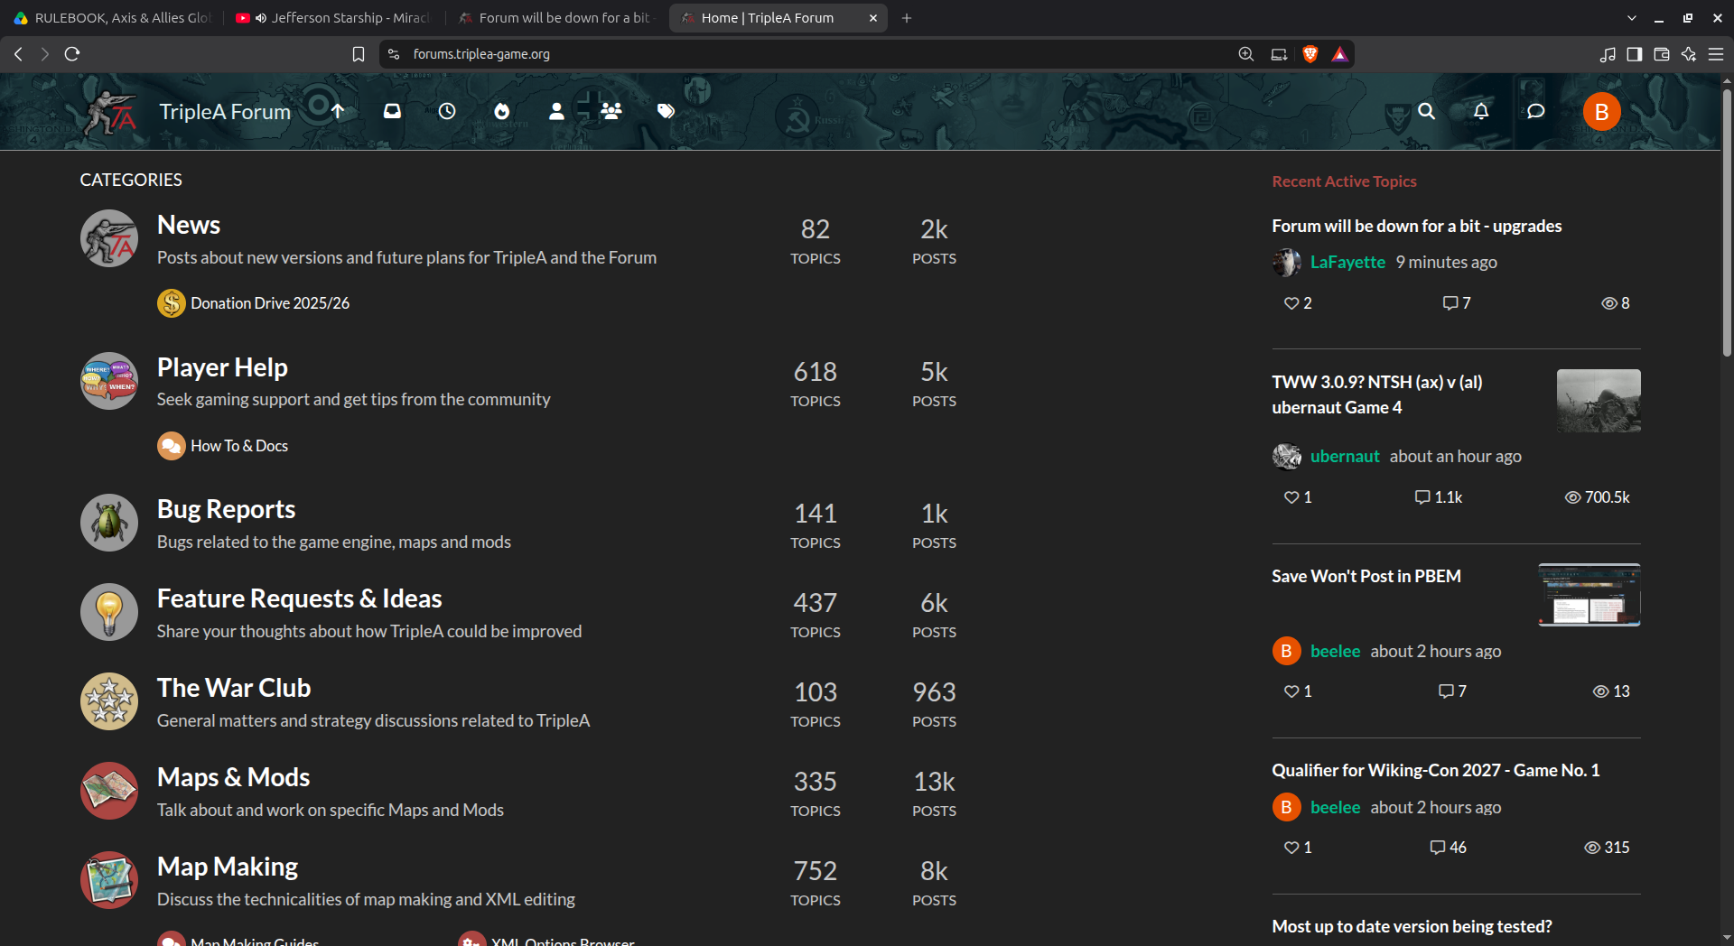
Task: Open Brave wallet icon
Action: pyautogui.click(x=1661, y=54)
